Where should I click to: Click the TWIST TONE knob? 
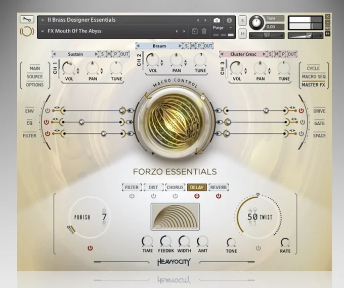pos(231,242)
